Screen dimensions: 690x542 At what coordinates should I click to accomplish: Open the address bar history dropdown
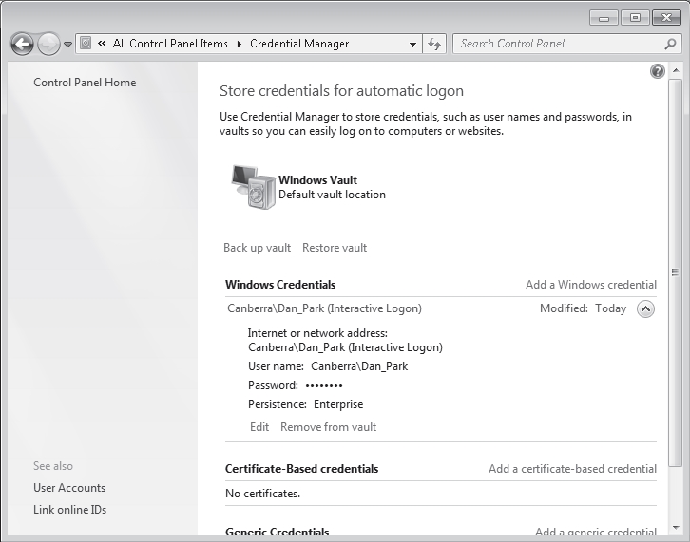coord(412,44)
